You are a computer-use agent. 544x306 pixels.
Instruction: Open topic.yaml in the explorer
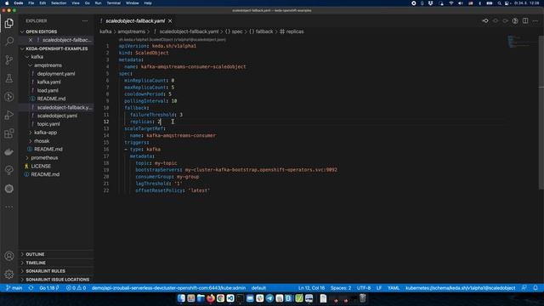coord(48,124)
